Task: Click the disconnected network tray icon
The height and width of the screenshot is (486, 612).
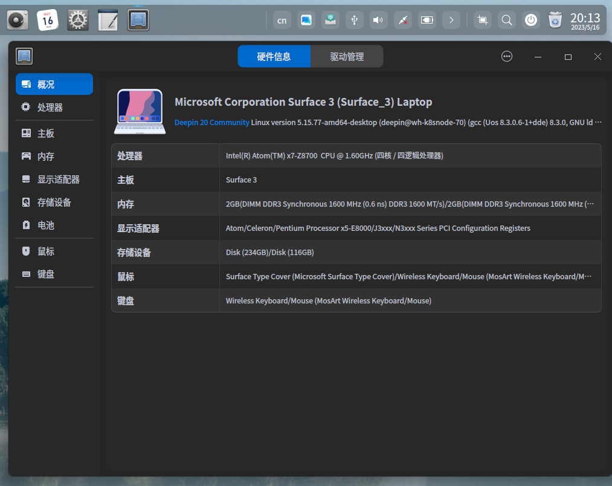Action: click(403, 21)
